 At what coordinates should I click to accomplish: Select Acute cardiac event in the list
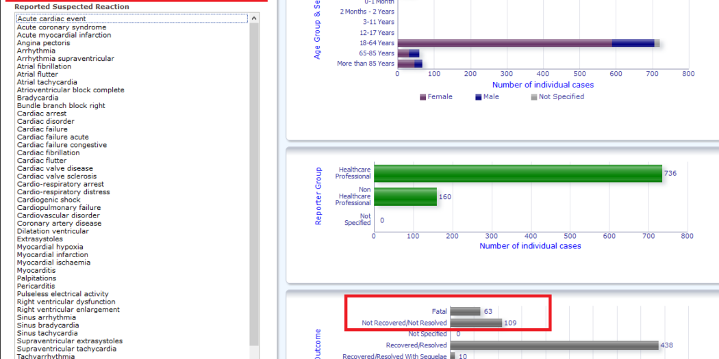[51, 19]
